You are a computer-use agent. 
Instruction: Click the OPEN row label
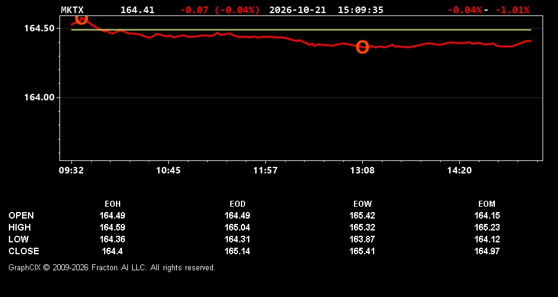pyautogui.click(x=21, y=216)
